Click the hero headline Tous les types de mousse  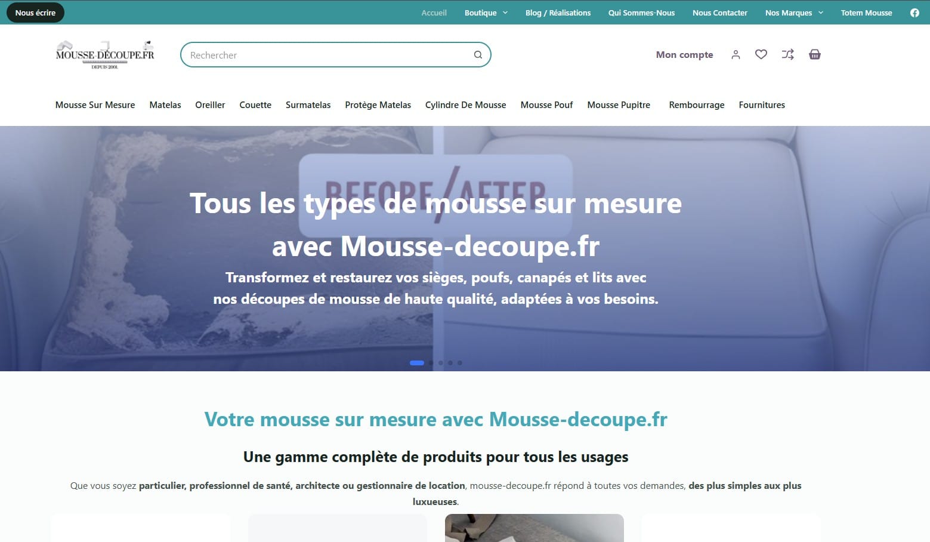click(436, 224)
